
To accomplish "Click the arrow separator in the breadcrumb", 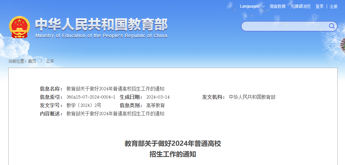I will tap(41, 61).
